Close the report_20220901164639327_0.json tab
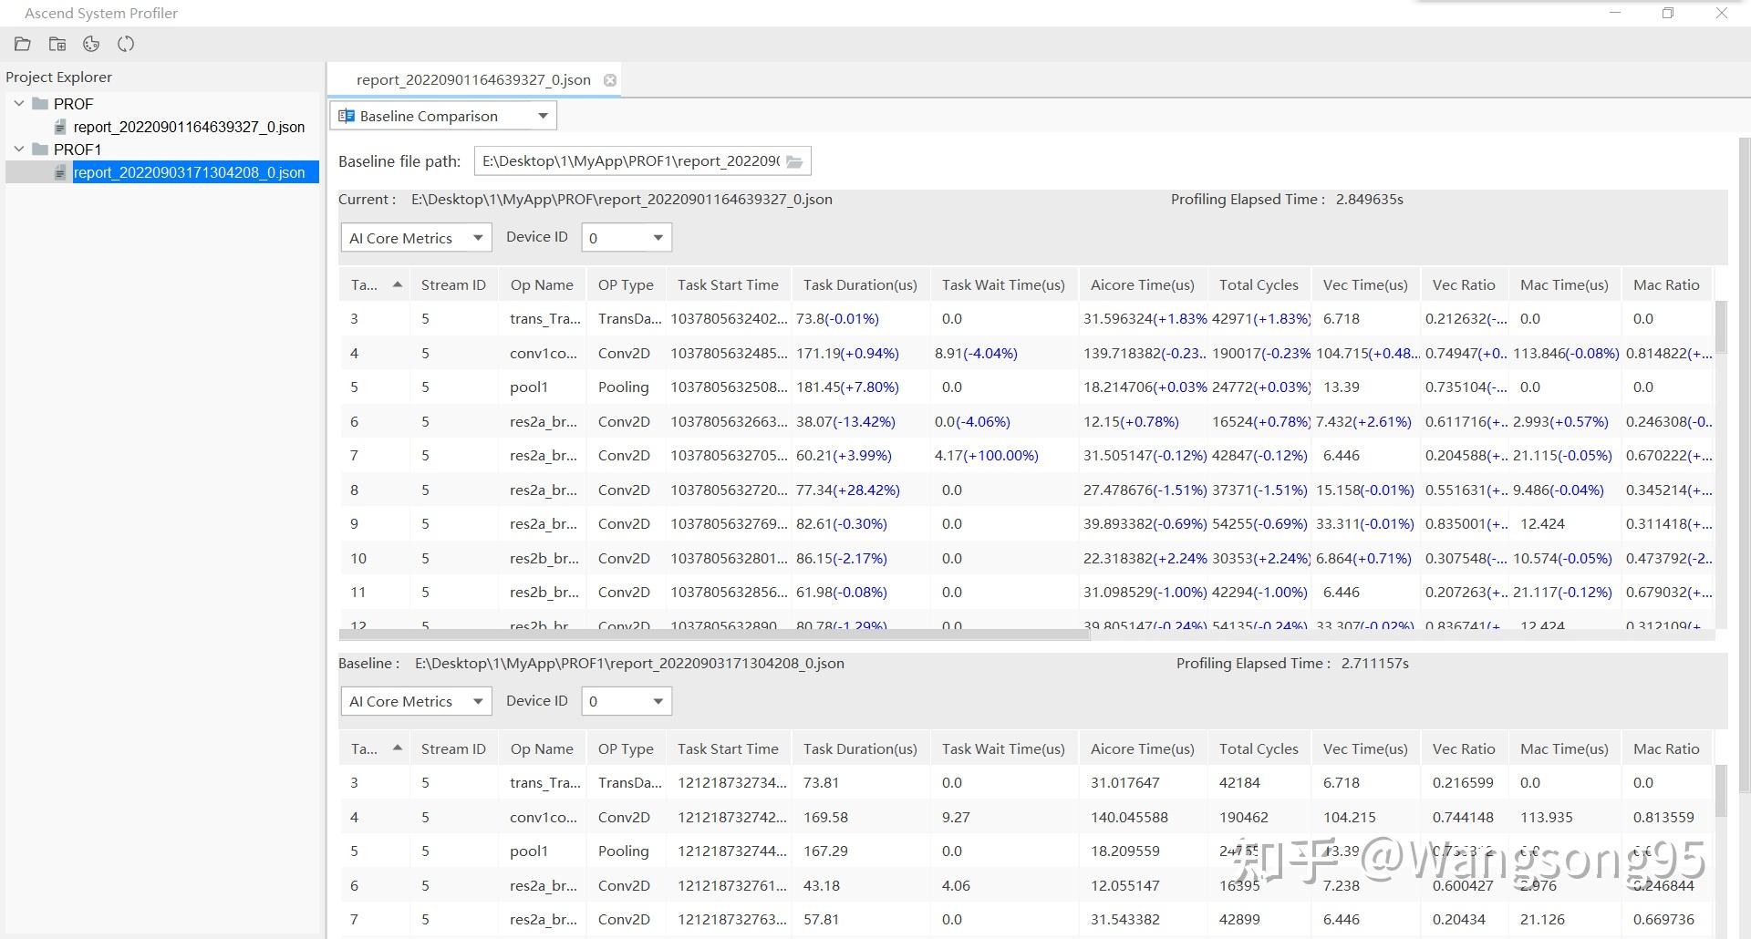Image resolution: width=1751 pixels, height=939 pixels. tap(610, 80)
